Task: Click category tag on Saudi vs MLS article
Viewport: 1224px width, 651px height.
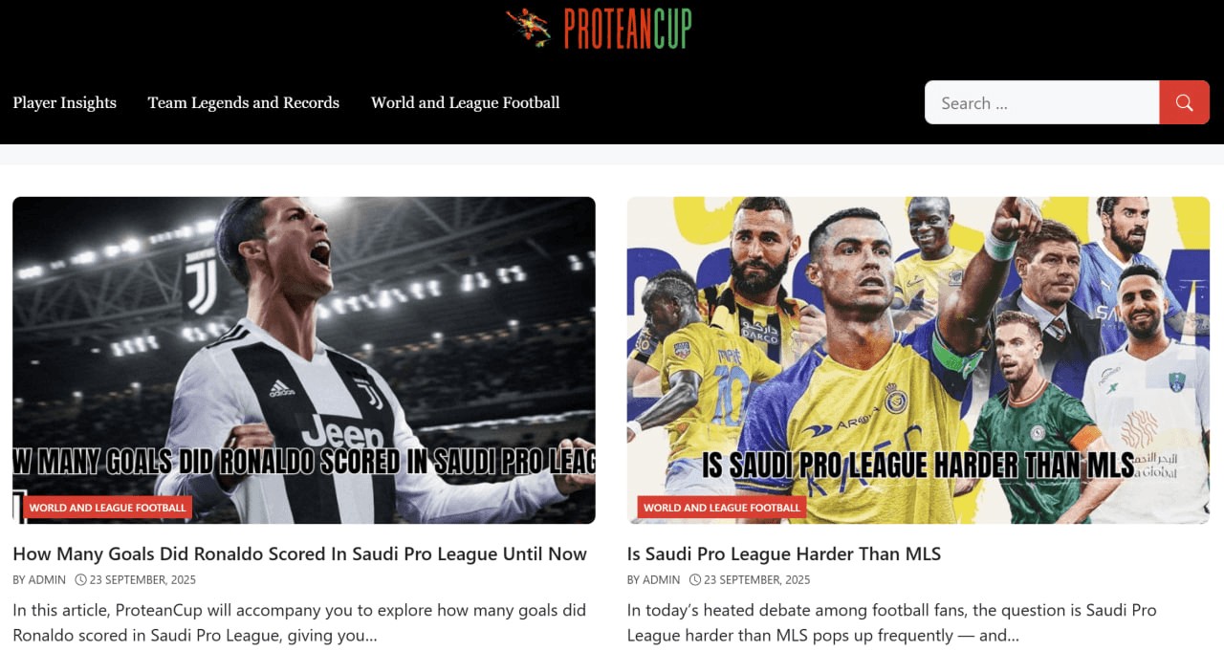Action: 722,508
